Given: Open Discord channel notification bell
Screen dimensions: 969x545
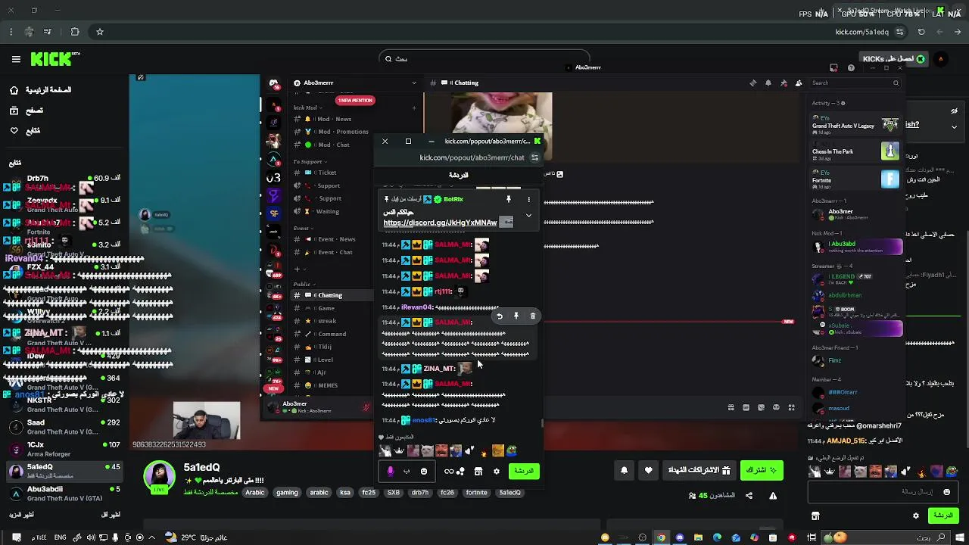Looking at the screenshot, I should tap(768, 83).
